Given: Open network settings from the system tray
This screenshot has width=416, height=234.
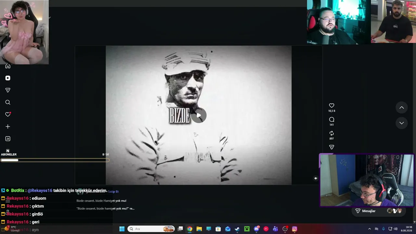Looking at the screenshot, I should 390,229.
